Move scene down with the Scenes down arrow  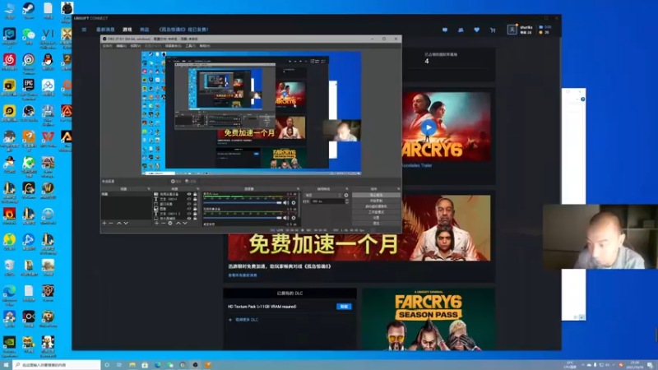point(126,223)
